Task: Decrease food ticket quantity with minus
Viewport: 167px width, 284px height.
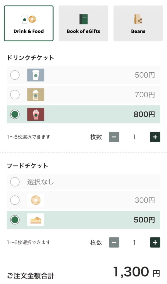Action: pyautogui.click(x=114, y=242)
